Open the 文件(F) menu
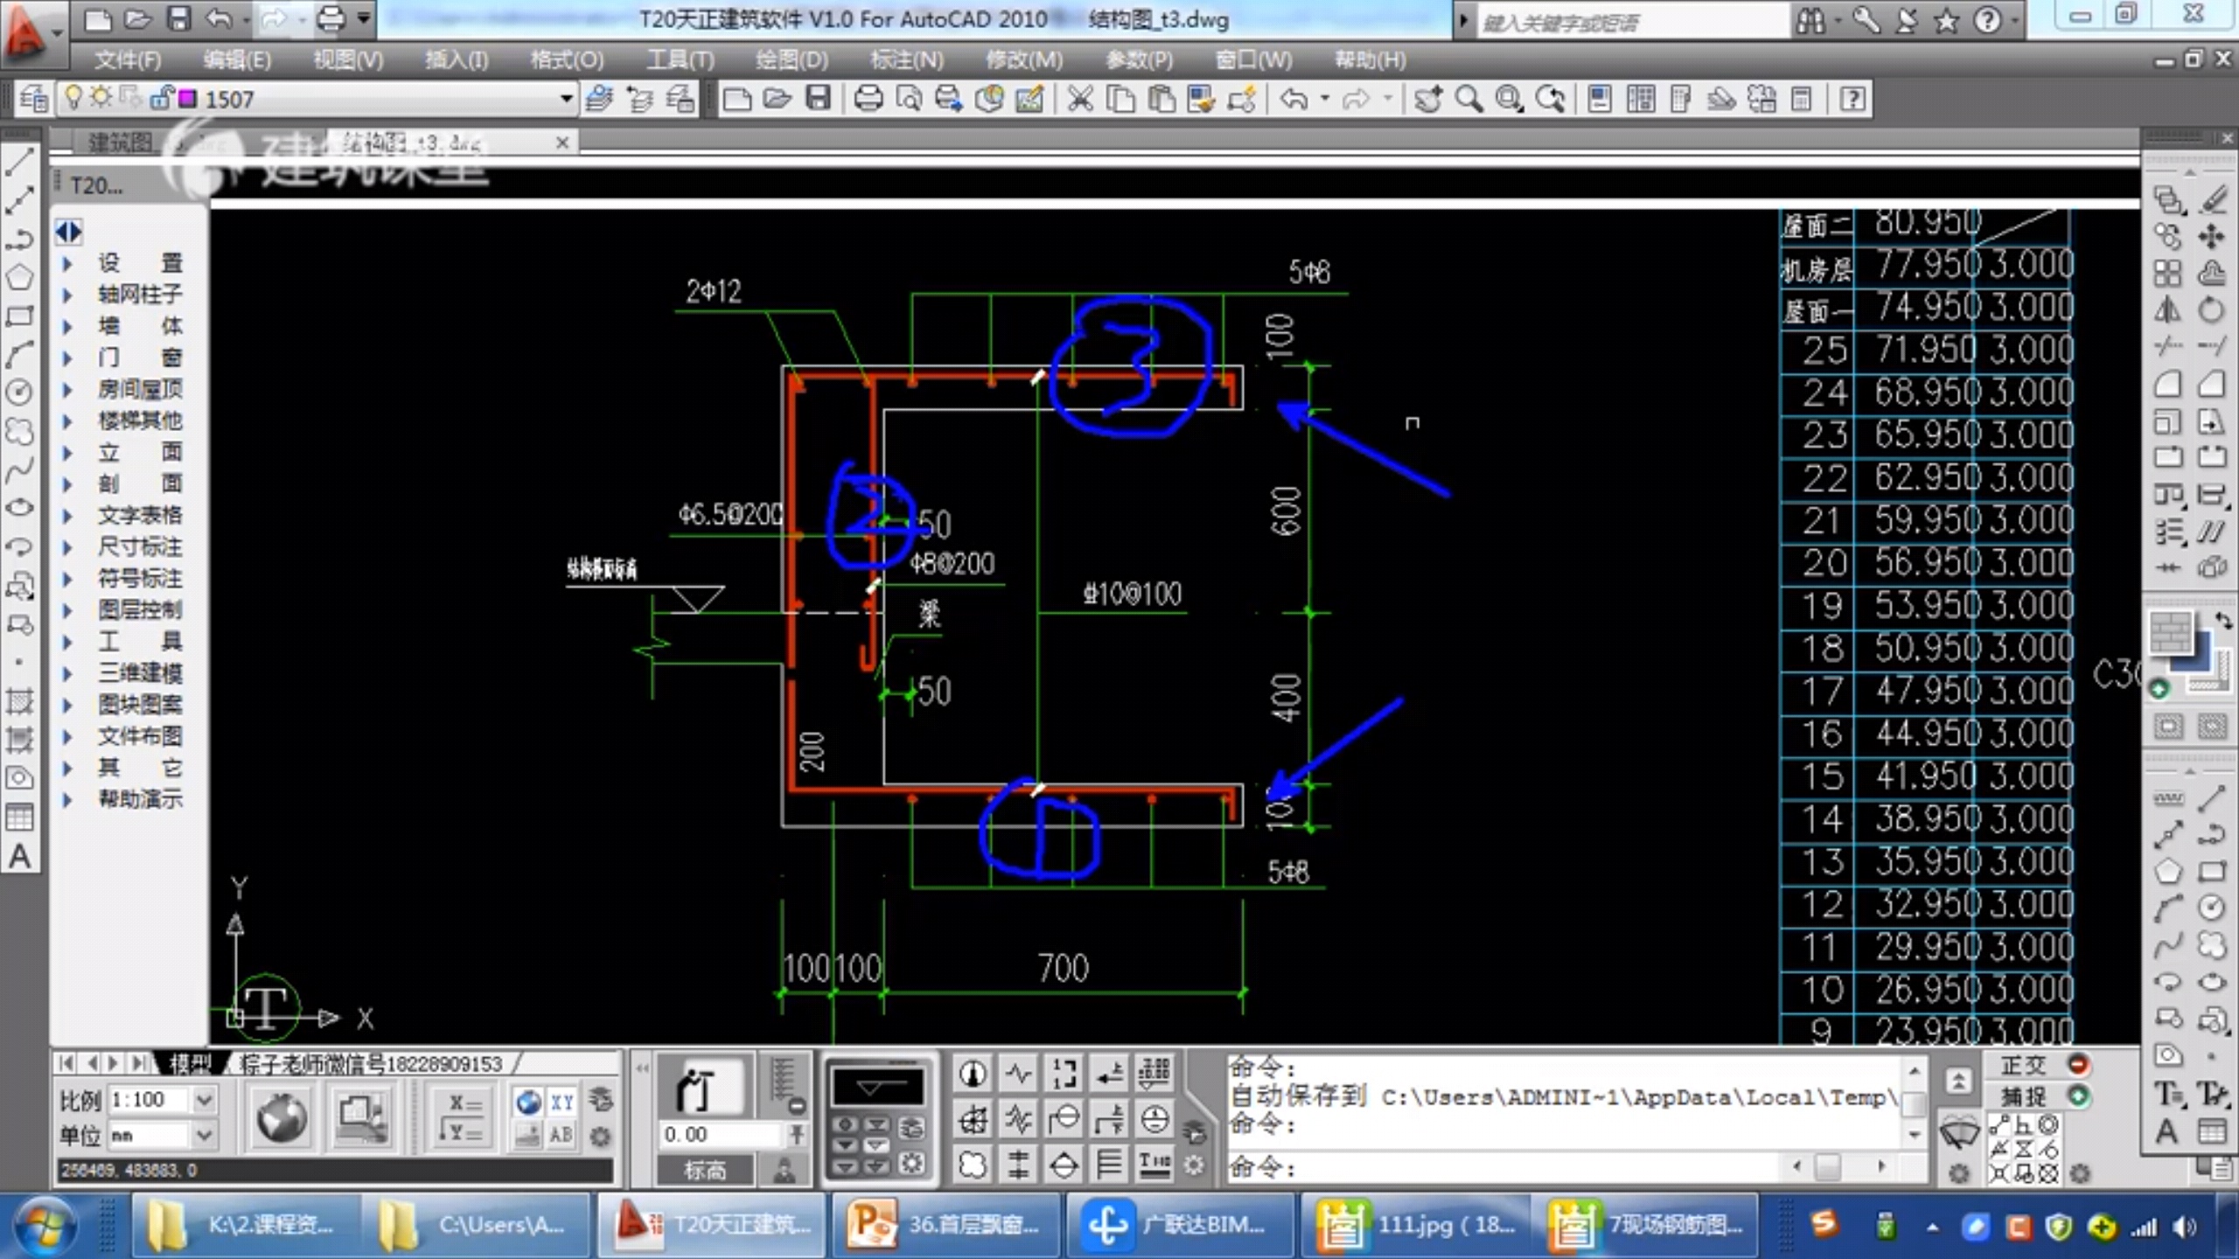2239x1259 pixels. click(128, 59)
